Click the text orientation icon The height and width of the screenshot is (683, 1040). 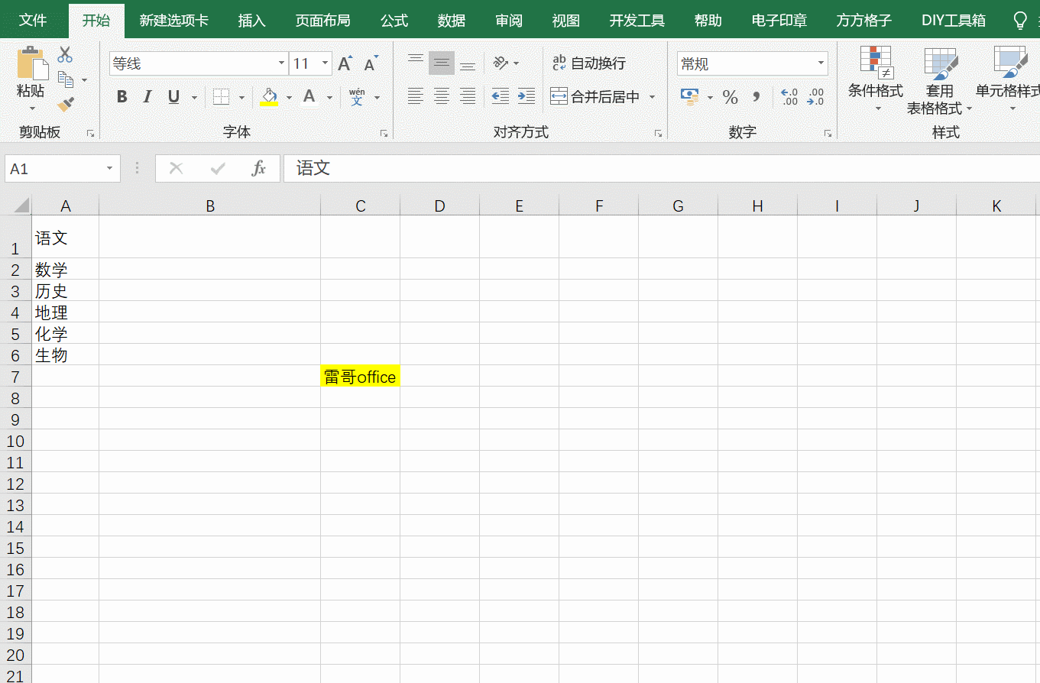pos(501,63)
